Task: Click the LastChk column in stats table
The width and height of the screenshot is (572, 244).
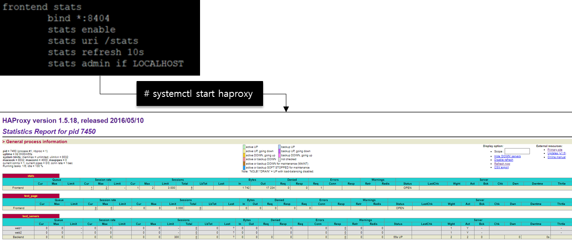Action: 433,183
